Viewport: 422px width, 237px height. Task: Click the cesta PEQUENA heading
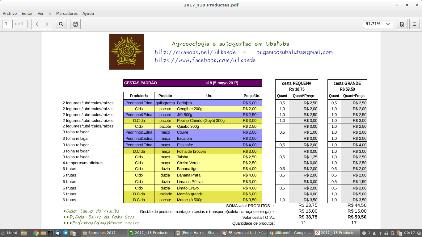[297, 83]
